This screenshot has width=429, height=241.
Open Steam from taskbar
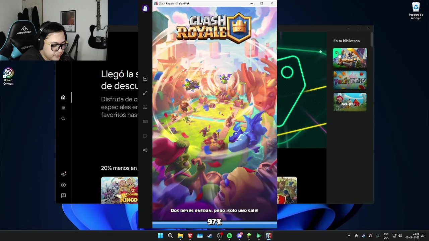[x=210, y=236]
